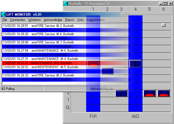Click lift 1 car with open doors
This screenshot has height=124, width=174.
(93, 64)
